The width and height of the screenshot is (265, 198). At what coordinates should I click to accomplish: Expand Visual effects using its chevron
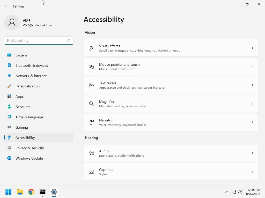(252, 48)
